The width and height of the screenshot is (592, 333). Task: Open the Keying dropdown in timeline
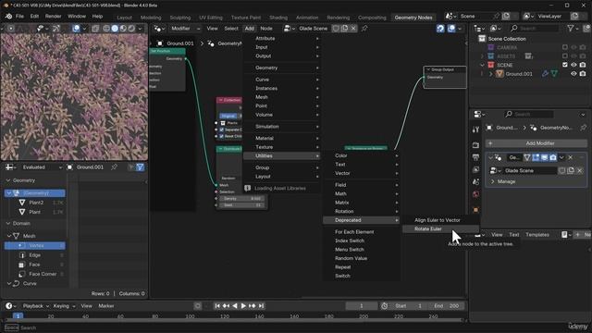point(64,306)
